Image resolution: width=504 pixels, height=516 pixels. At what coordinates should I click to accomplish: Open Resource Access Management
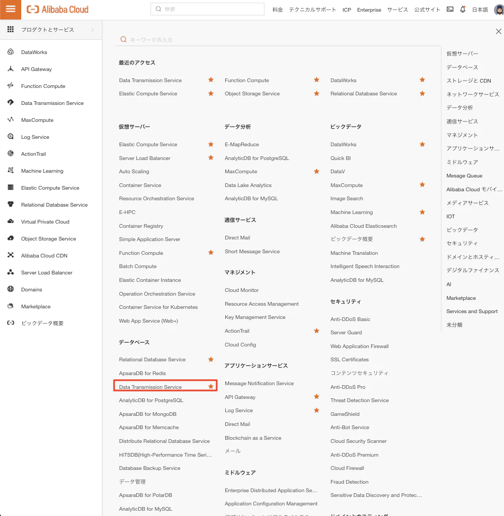tap(262, 304)
